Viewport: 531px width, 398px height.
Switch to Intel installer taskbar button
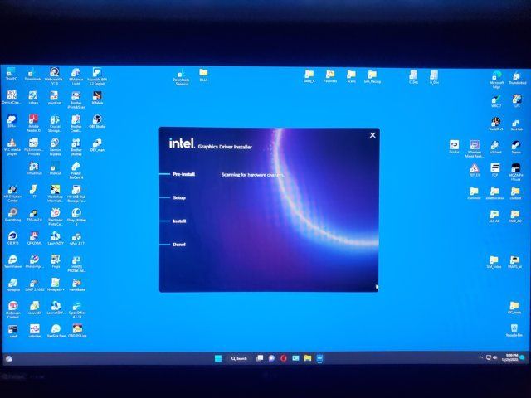319,358
